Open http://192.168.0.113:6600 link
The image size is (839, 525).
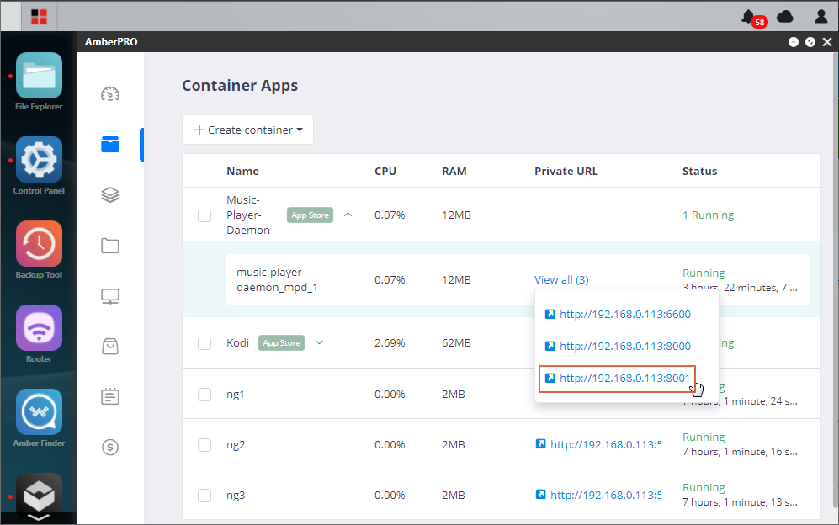tap(625, 314)
